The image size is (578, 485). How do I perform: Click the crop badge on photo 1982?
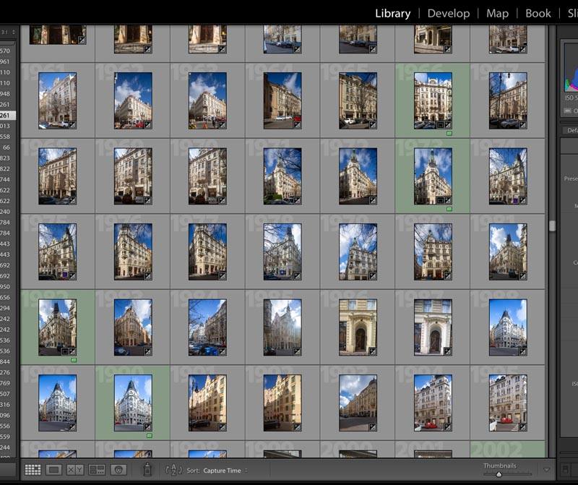tap(65, 351)
